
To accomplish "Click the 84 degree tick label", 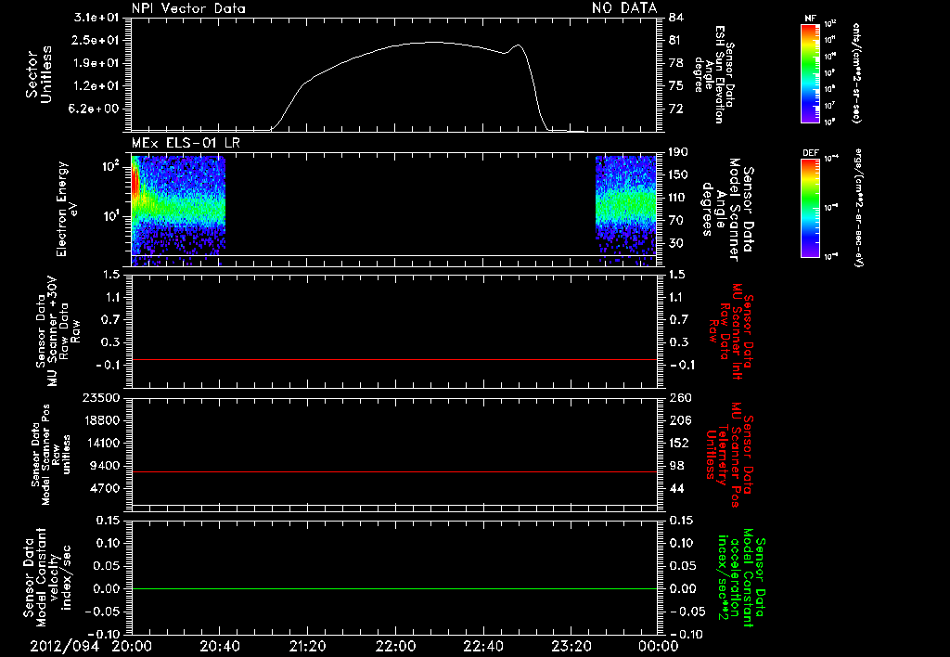I will point(675,18).
